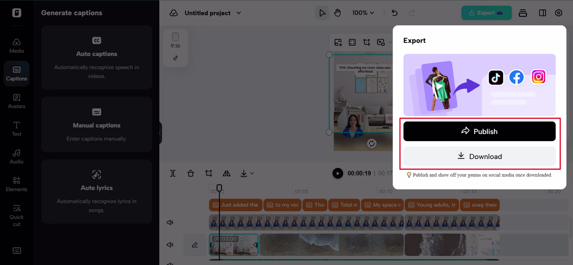The image size is (573, 265).
Task: Click the Instagram icon in Export popup
Action: coord(539,77)
